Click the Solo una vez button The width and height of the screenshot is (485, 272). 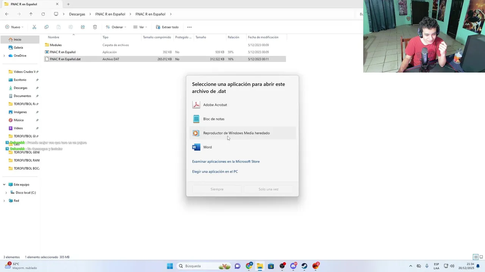268,189
